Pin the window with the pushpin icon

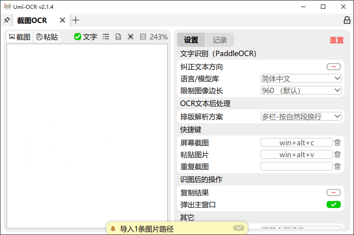pos(7,20)
